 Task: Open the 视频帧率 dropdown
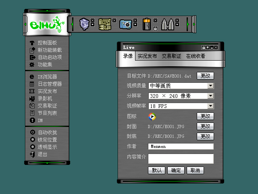[x=210, y=106]
